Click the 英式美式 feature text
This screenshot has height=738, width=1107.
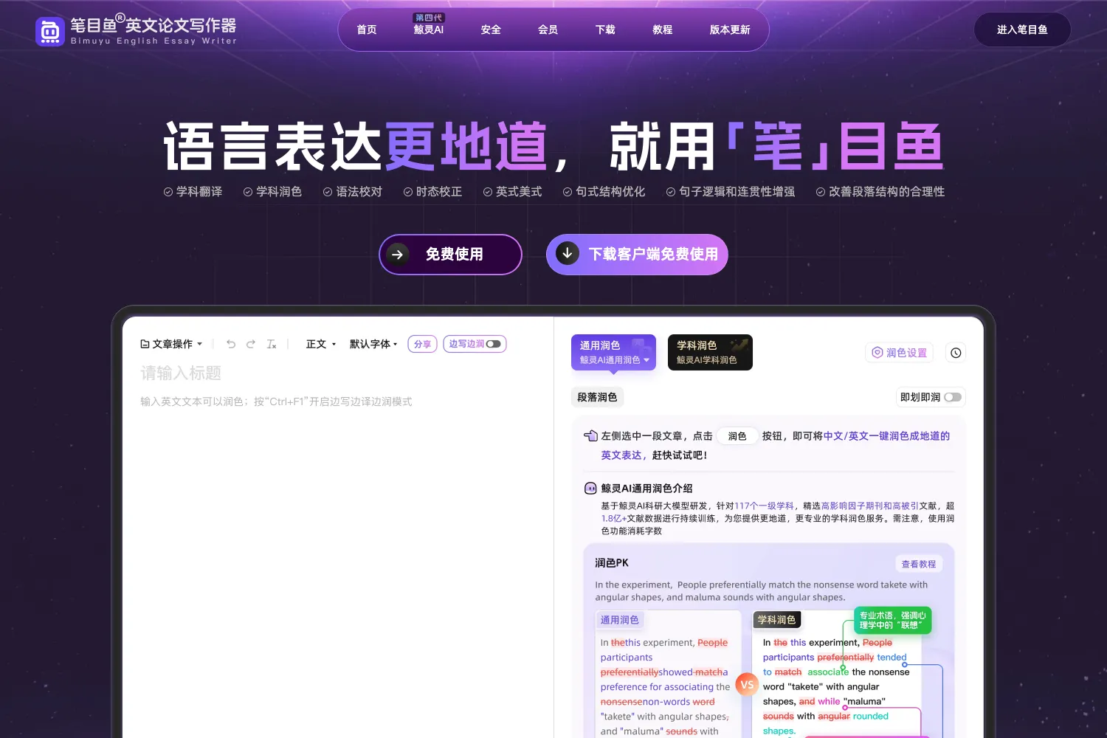[x=519, y=191]
